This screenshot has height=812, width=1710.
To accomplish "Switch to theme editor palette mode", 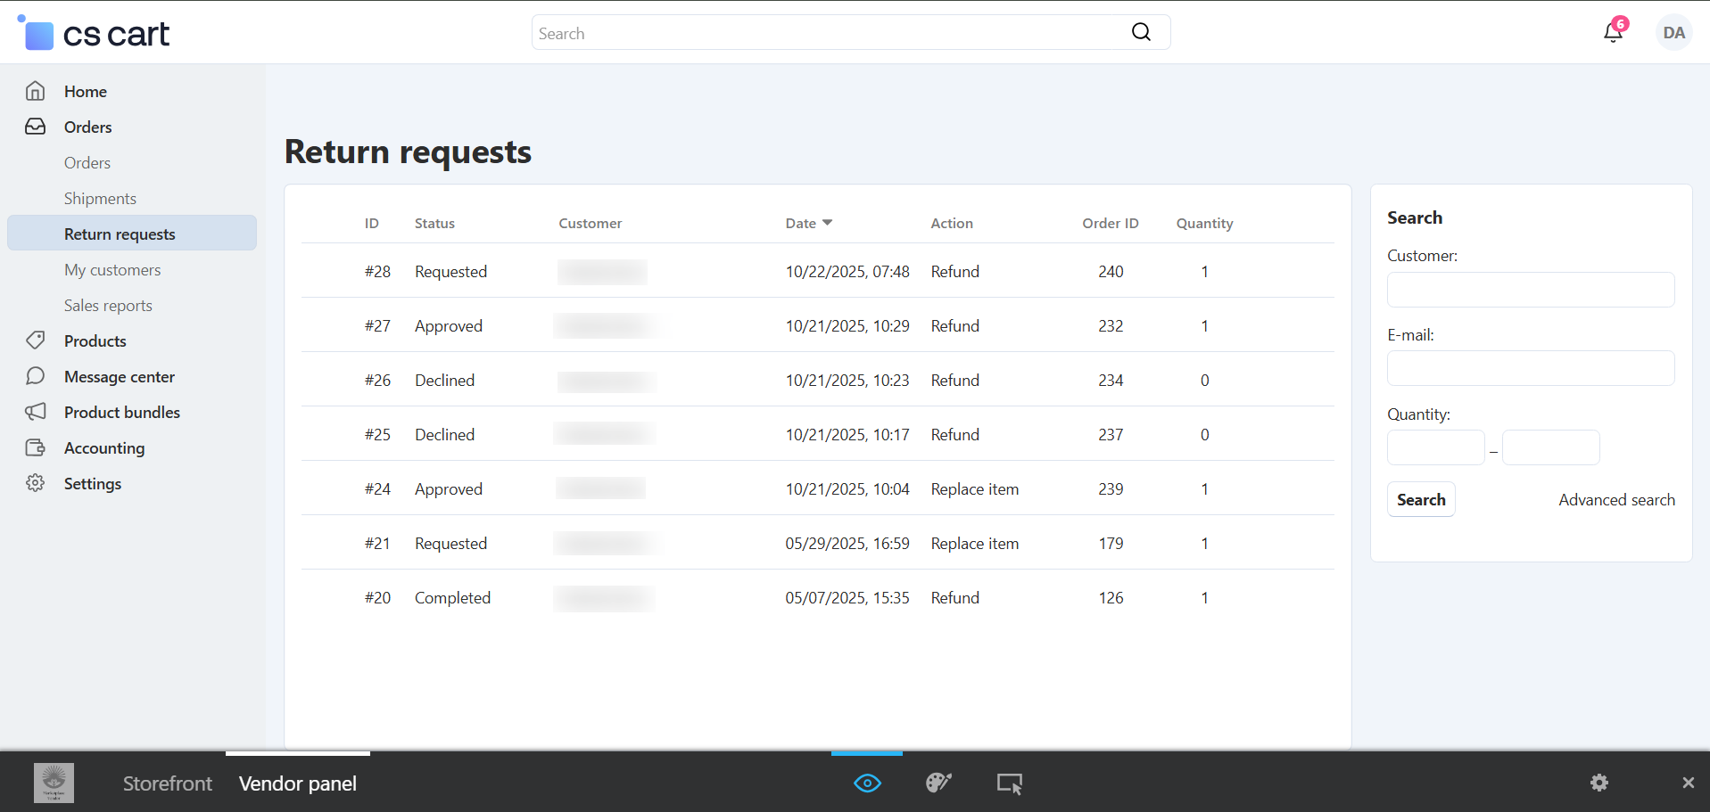I will click(938, 783).
